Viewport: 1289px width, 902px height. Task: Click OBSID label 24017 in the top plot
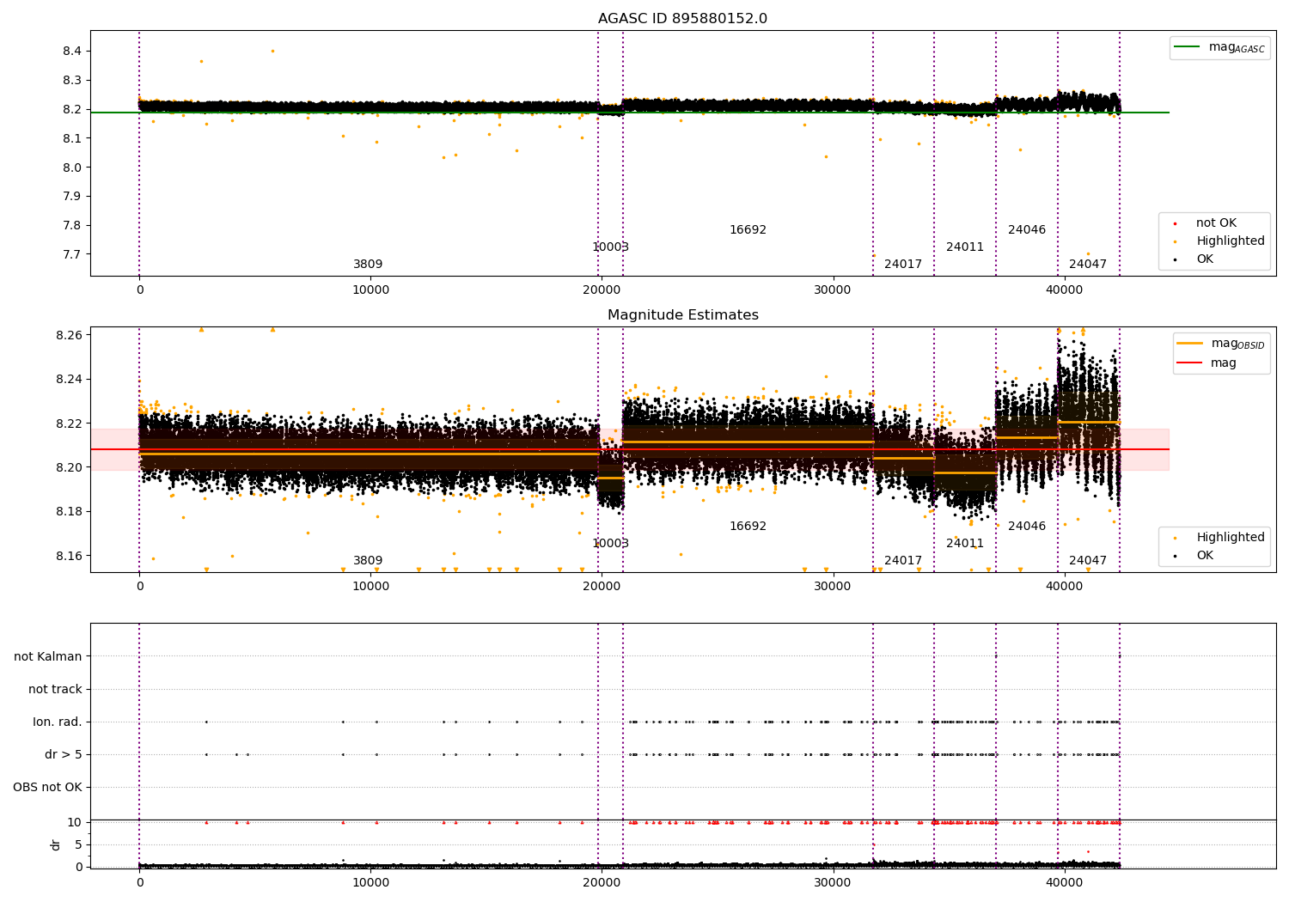(903, 265)
